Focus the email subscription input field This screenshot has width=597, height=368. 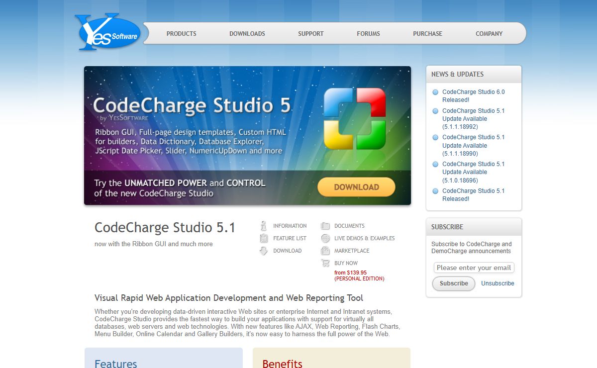point(474,268)
